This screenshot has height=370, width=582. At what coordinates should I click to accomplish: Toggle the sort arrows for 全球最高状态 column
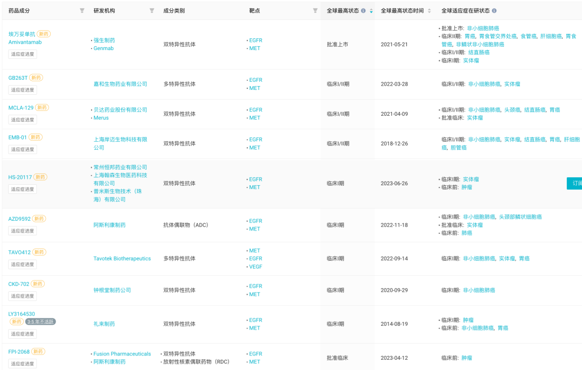pyautogui.click(x=371, y=11)
